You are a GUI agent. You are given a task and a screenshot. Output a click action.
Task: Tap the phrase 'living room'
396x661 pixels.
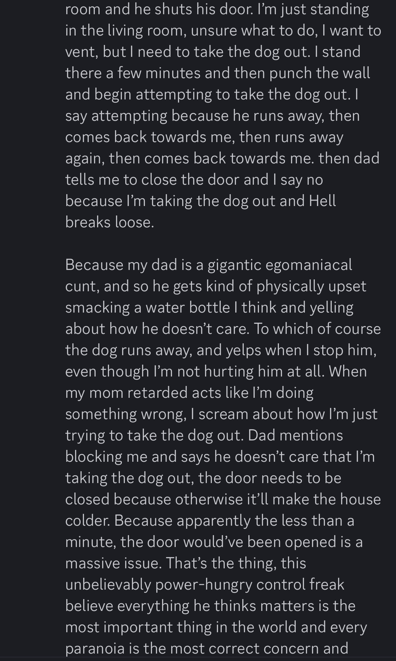[147, 31]
